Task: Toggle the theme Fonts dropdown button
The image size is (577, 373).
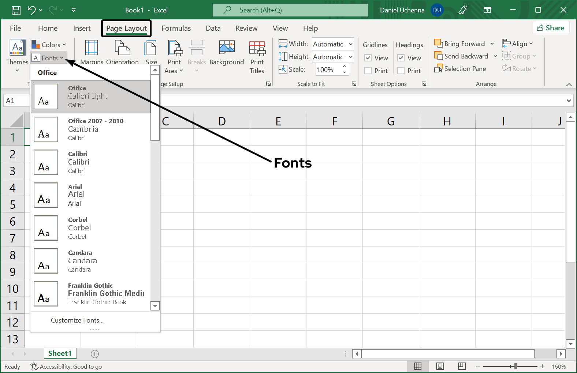Action: tap(49, 58)
